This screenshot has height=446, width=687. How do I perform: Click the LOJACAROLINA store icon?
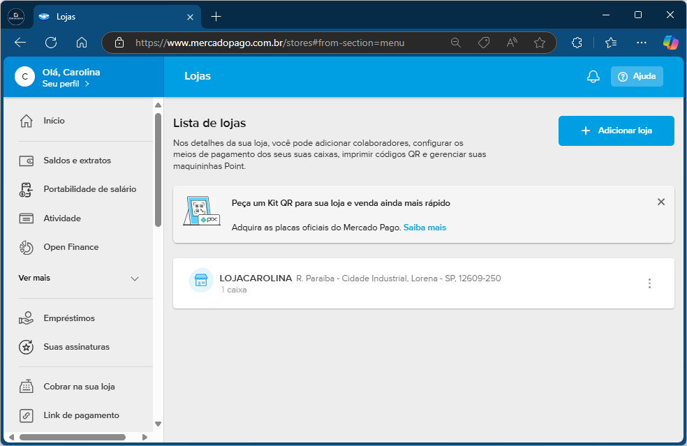201,280
